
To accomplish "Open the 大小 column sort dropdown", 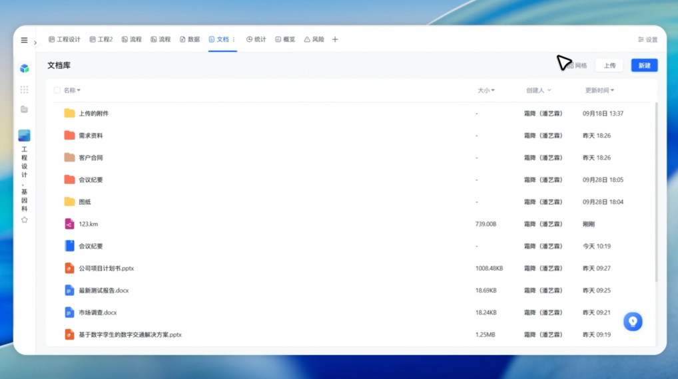I will pos(486,90).
